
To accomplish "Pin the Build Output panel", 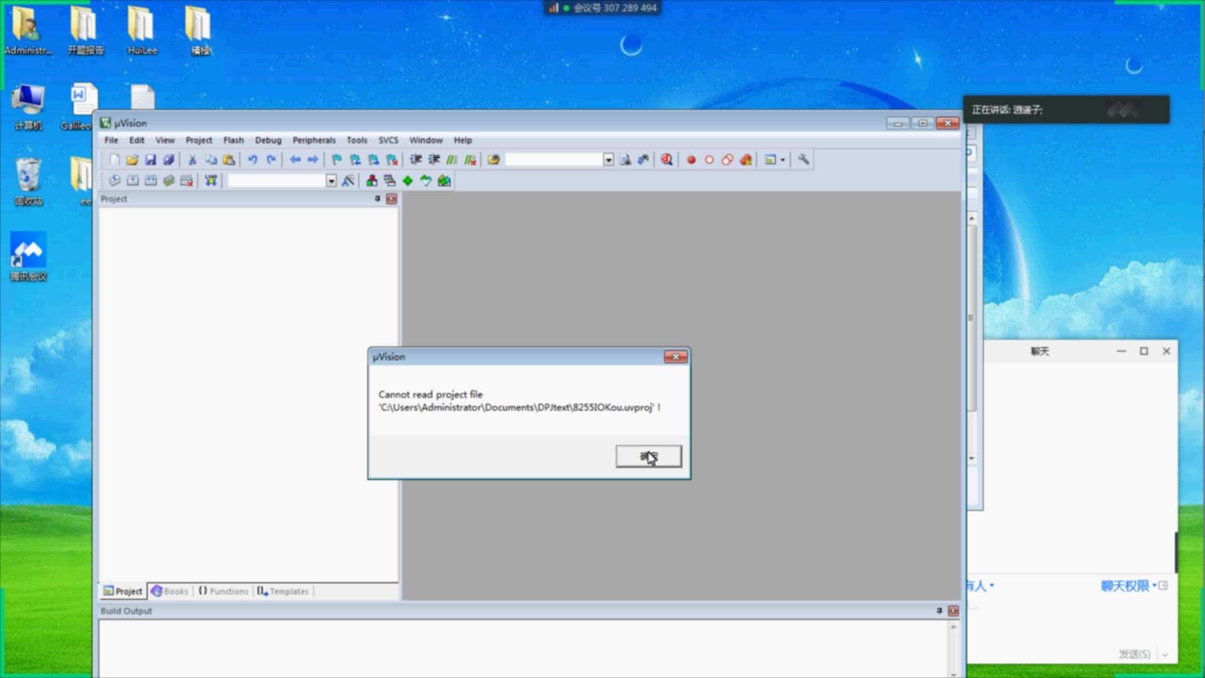I will [x=939, y=611].
